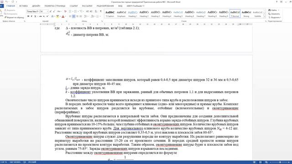Image resolution: width=292 pixels, height=164 pixels.
Task: Open text effects and typography options
Action: (52, 16)
